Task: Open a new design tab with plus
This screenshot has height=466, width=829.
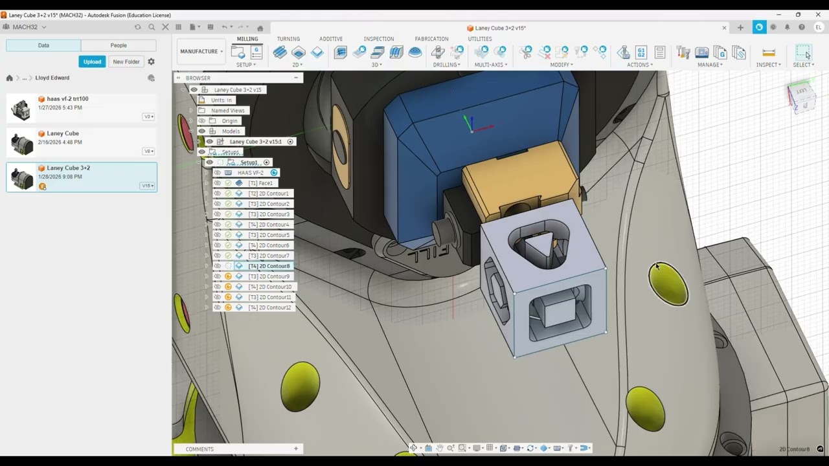Action: click(740, 27)
